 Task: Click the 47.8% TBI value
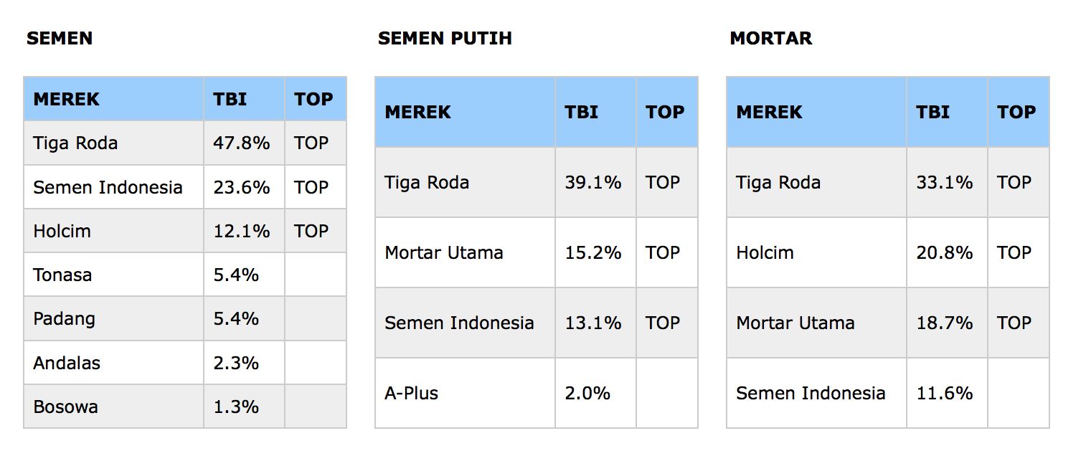click(x=242, y=143)
